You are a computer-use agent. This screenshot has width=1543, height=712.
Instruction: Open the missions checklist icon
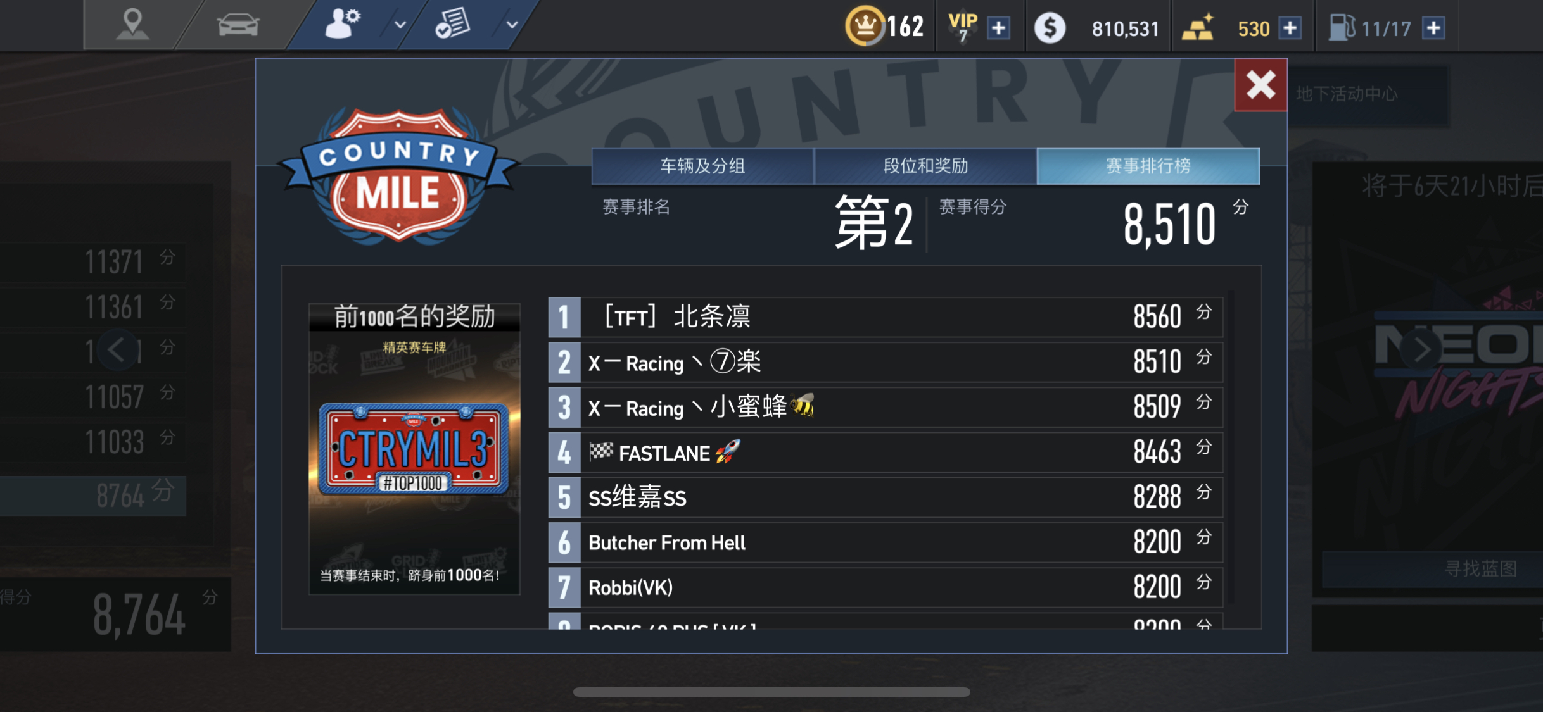452,24
